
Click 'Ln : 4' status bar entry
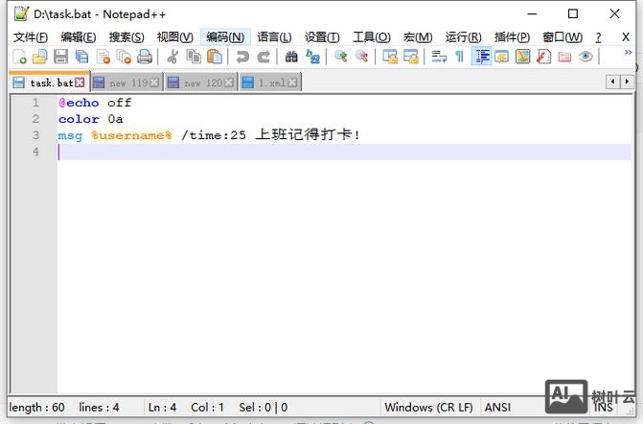click(x=162, y=408)
